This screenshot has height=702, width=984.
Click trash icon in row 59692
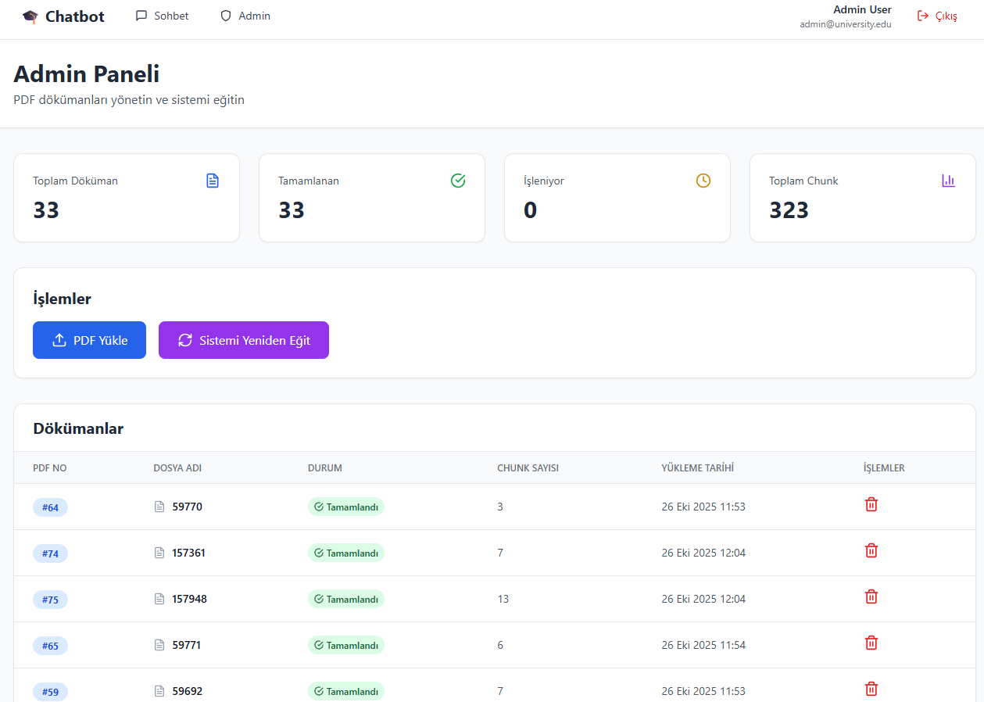point(871,689)
